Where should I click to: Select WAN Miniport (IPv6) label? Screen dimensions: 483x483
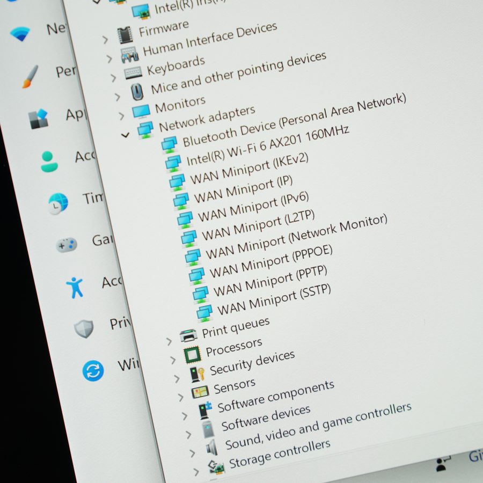coord(253,207)
